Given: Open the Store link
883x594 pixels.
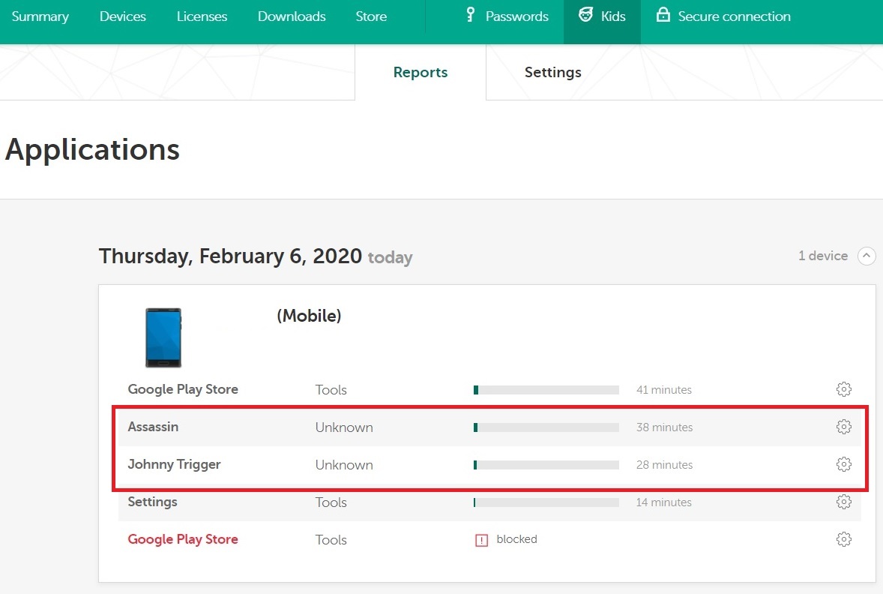Looking at the screenshot, I should coord(371,16).
